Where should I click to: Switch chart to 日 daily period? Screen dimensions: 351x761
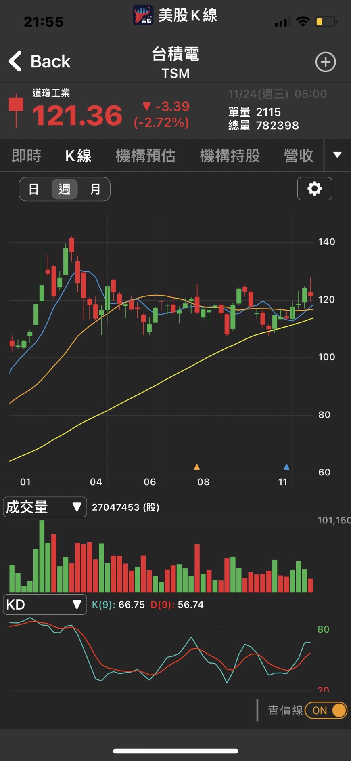click(34, 189)
